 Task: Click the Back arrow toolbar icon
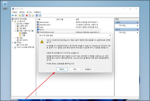pyautogui.click(x=13, y=15)
